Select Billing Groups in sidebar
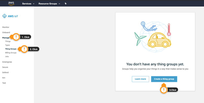204x103 pixels. click(11, 53)
